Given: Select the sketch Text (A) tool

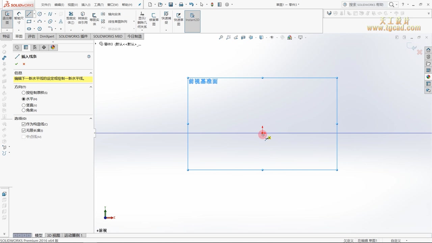Looking at the screenshot, I should pyautogui.click(x=61, y=22).
